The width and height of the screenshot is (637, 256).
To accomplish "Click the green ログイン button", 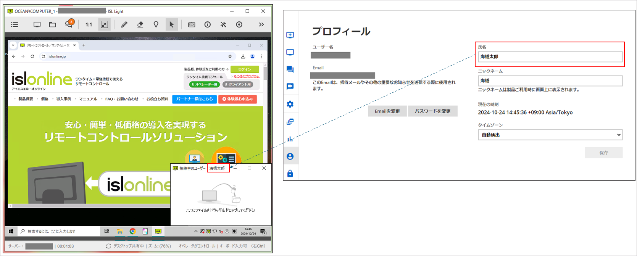I will [245, 69].
